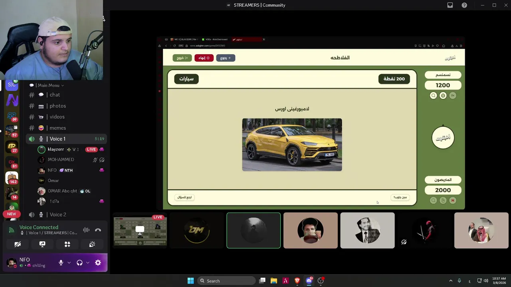Click the LIVE badge next to klayzerr
Screen dimensions: 511x287
click(x=91, y=149)
